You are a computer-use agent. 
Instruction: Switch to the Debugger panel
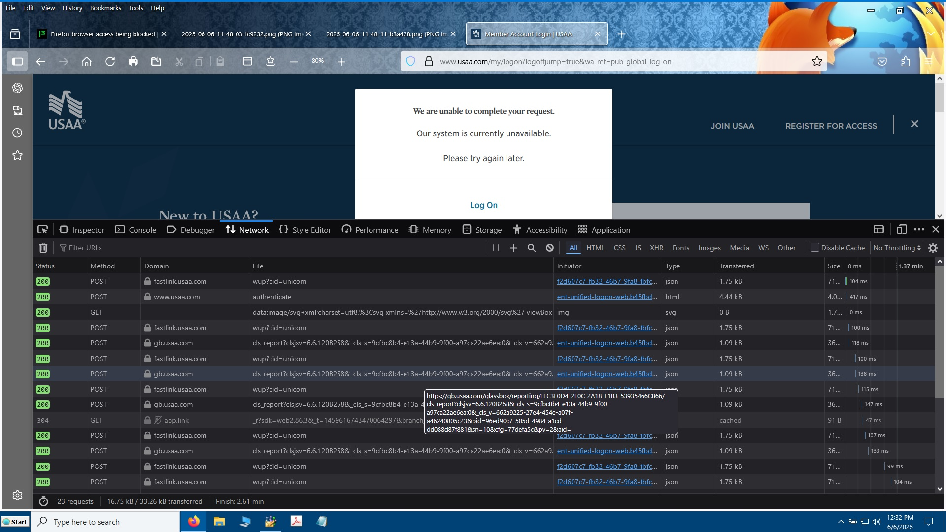191,230
